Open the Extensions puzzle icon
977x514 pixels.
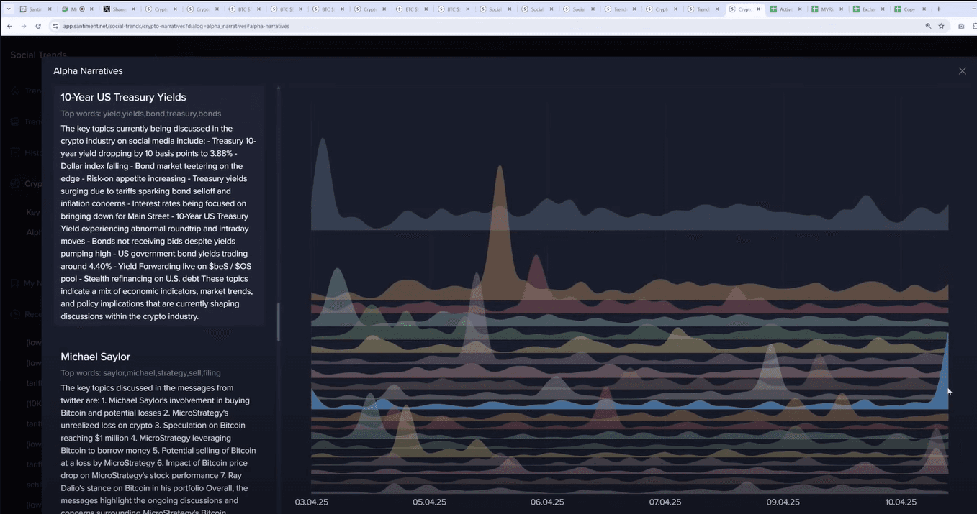(x=973, y=26)
